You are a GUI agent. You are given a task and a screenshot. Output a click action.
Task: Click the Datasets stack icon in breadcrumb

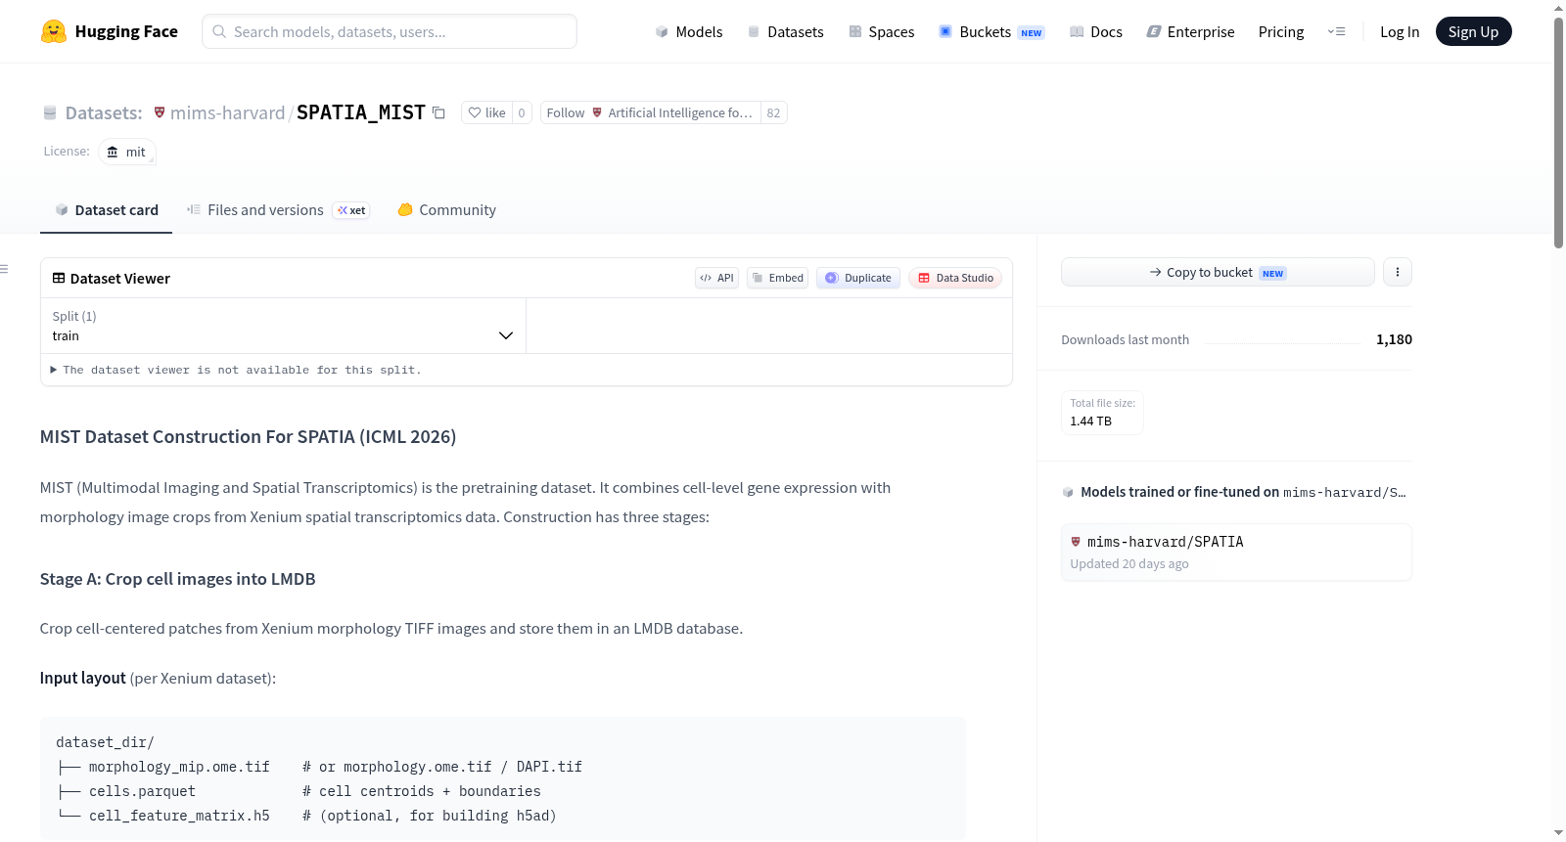click(x=50, y=113)
